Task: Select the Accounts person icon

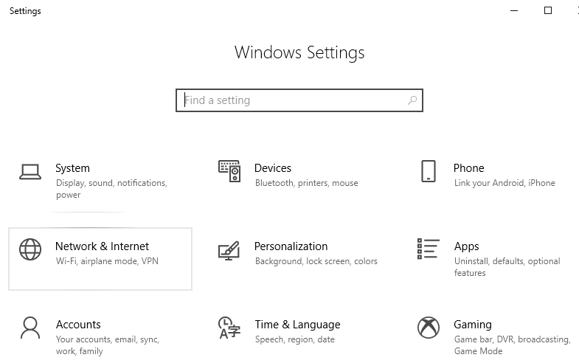Action: (x=30, y=328)
